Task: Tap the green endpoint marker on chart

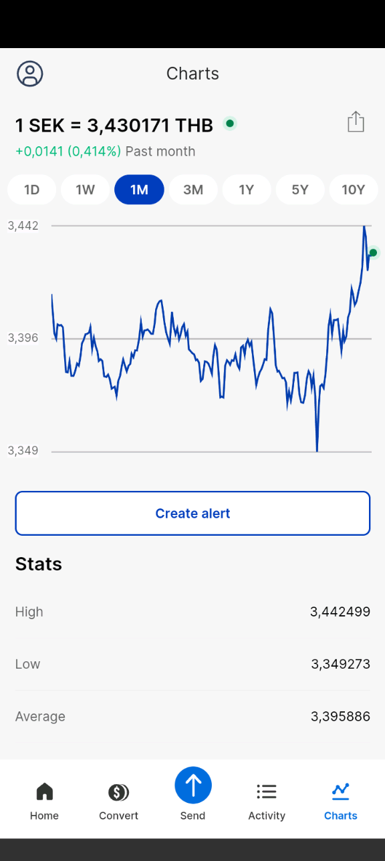Action: (x=374, y=252)
